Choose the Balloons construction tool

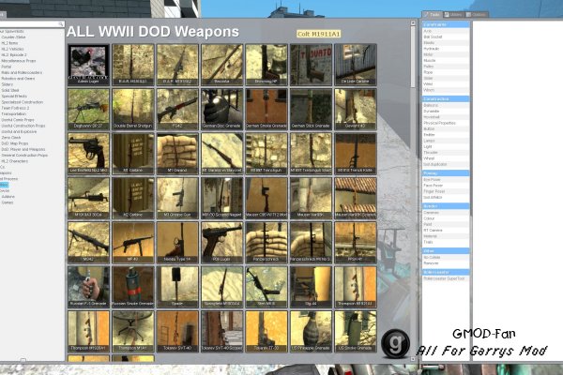click(446, 106)
